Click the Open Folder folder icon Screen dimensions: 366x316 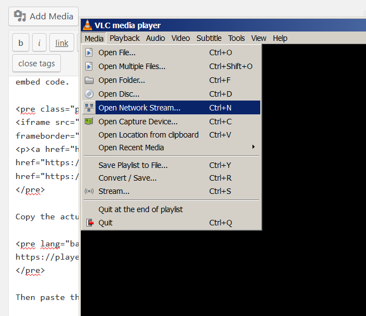click(x=89, y=80)
